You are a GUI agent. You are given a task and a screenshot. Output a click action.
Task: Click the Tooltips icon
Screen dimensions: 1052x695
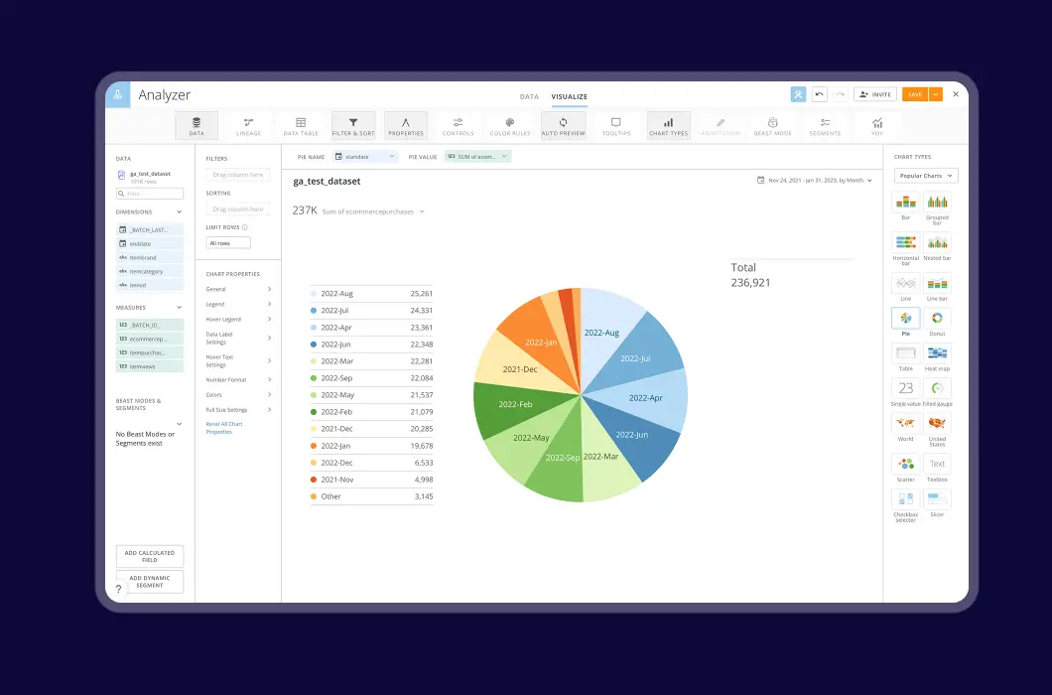click(x=616, y=124)
